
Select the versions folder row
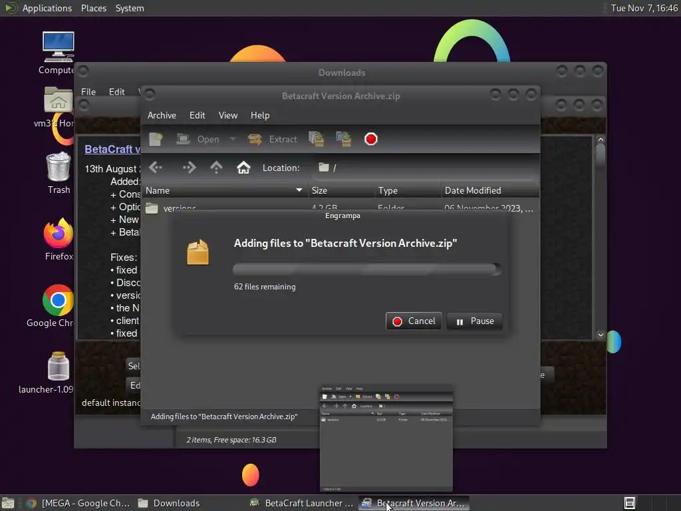[x=340, y=208]
